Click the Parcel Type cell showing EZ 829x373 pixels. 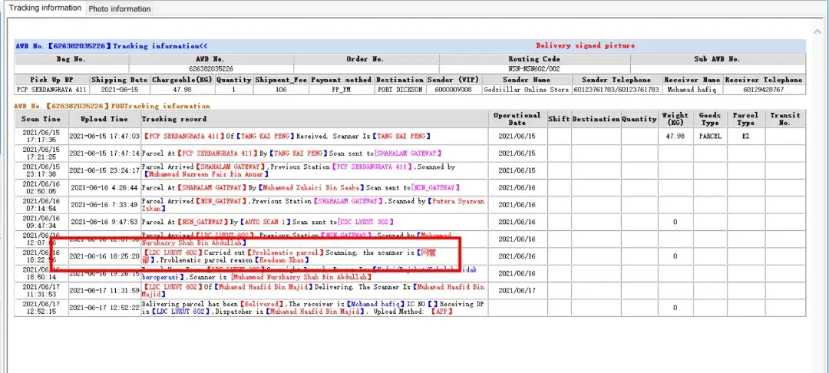(x=745, y=136)
